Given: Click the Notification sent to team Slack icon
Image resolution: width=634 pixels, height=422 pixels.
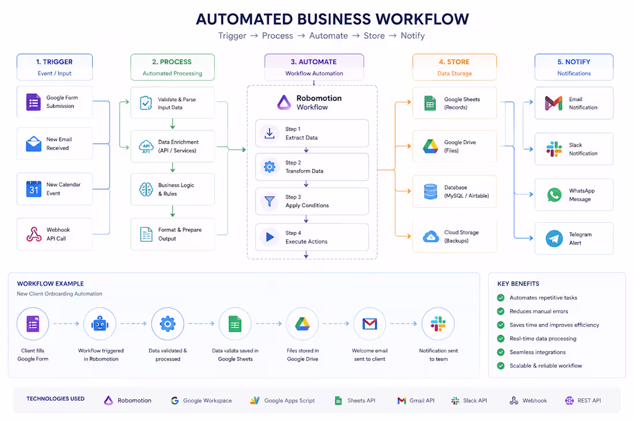Looking at the screenshot, I should (x=438, y=324).
